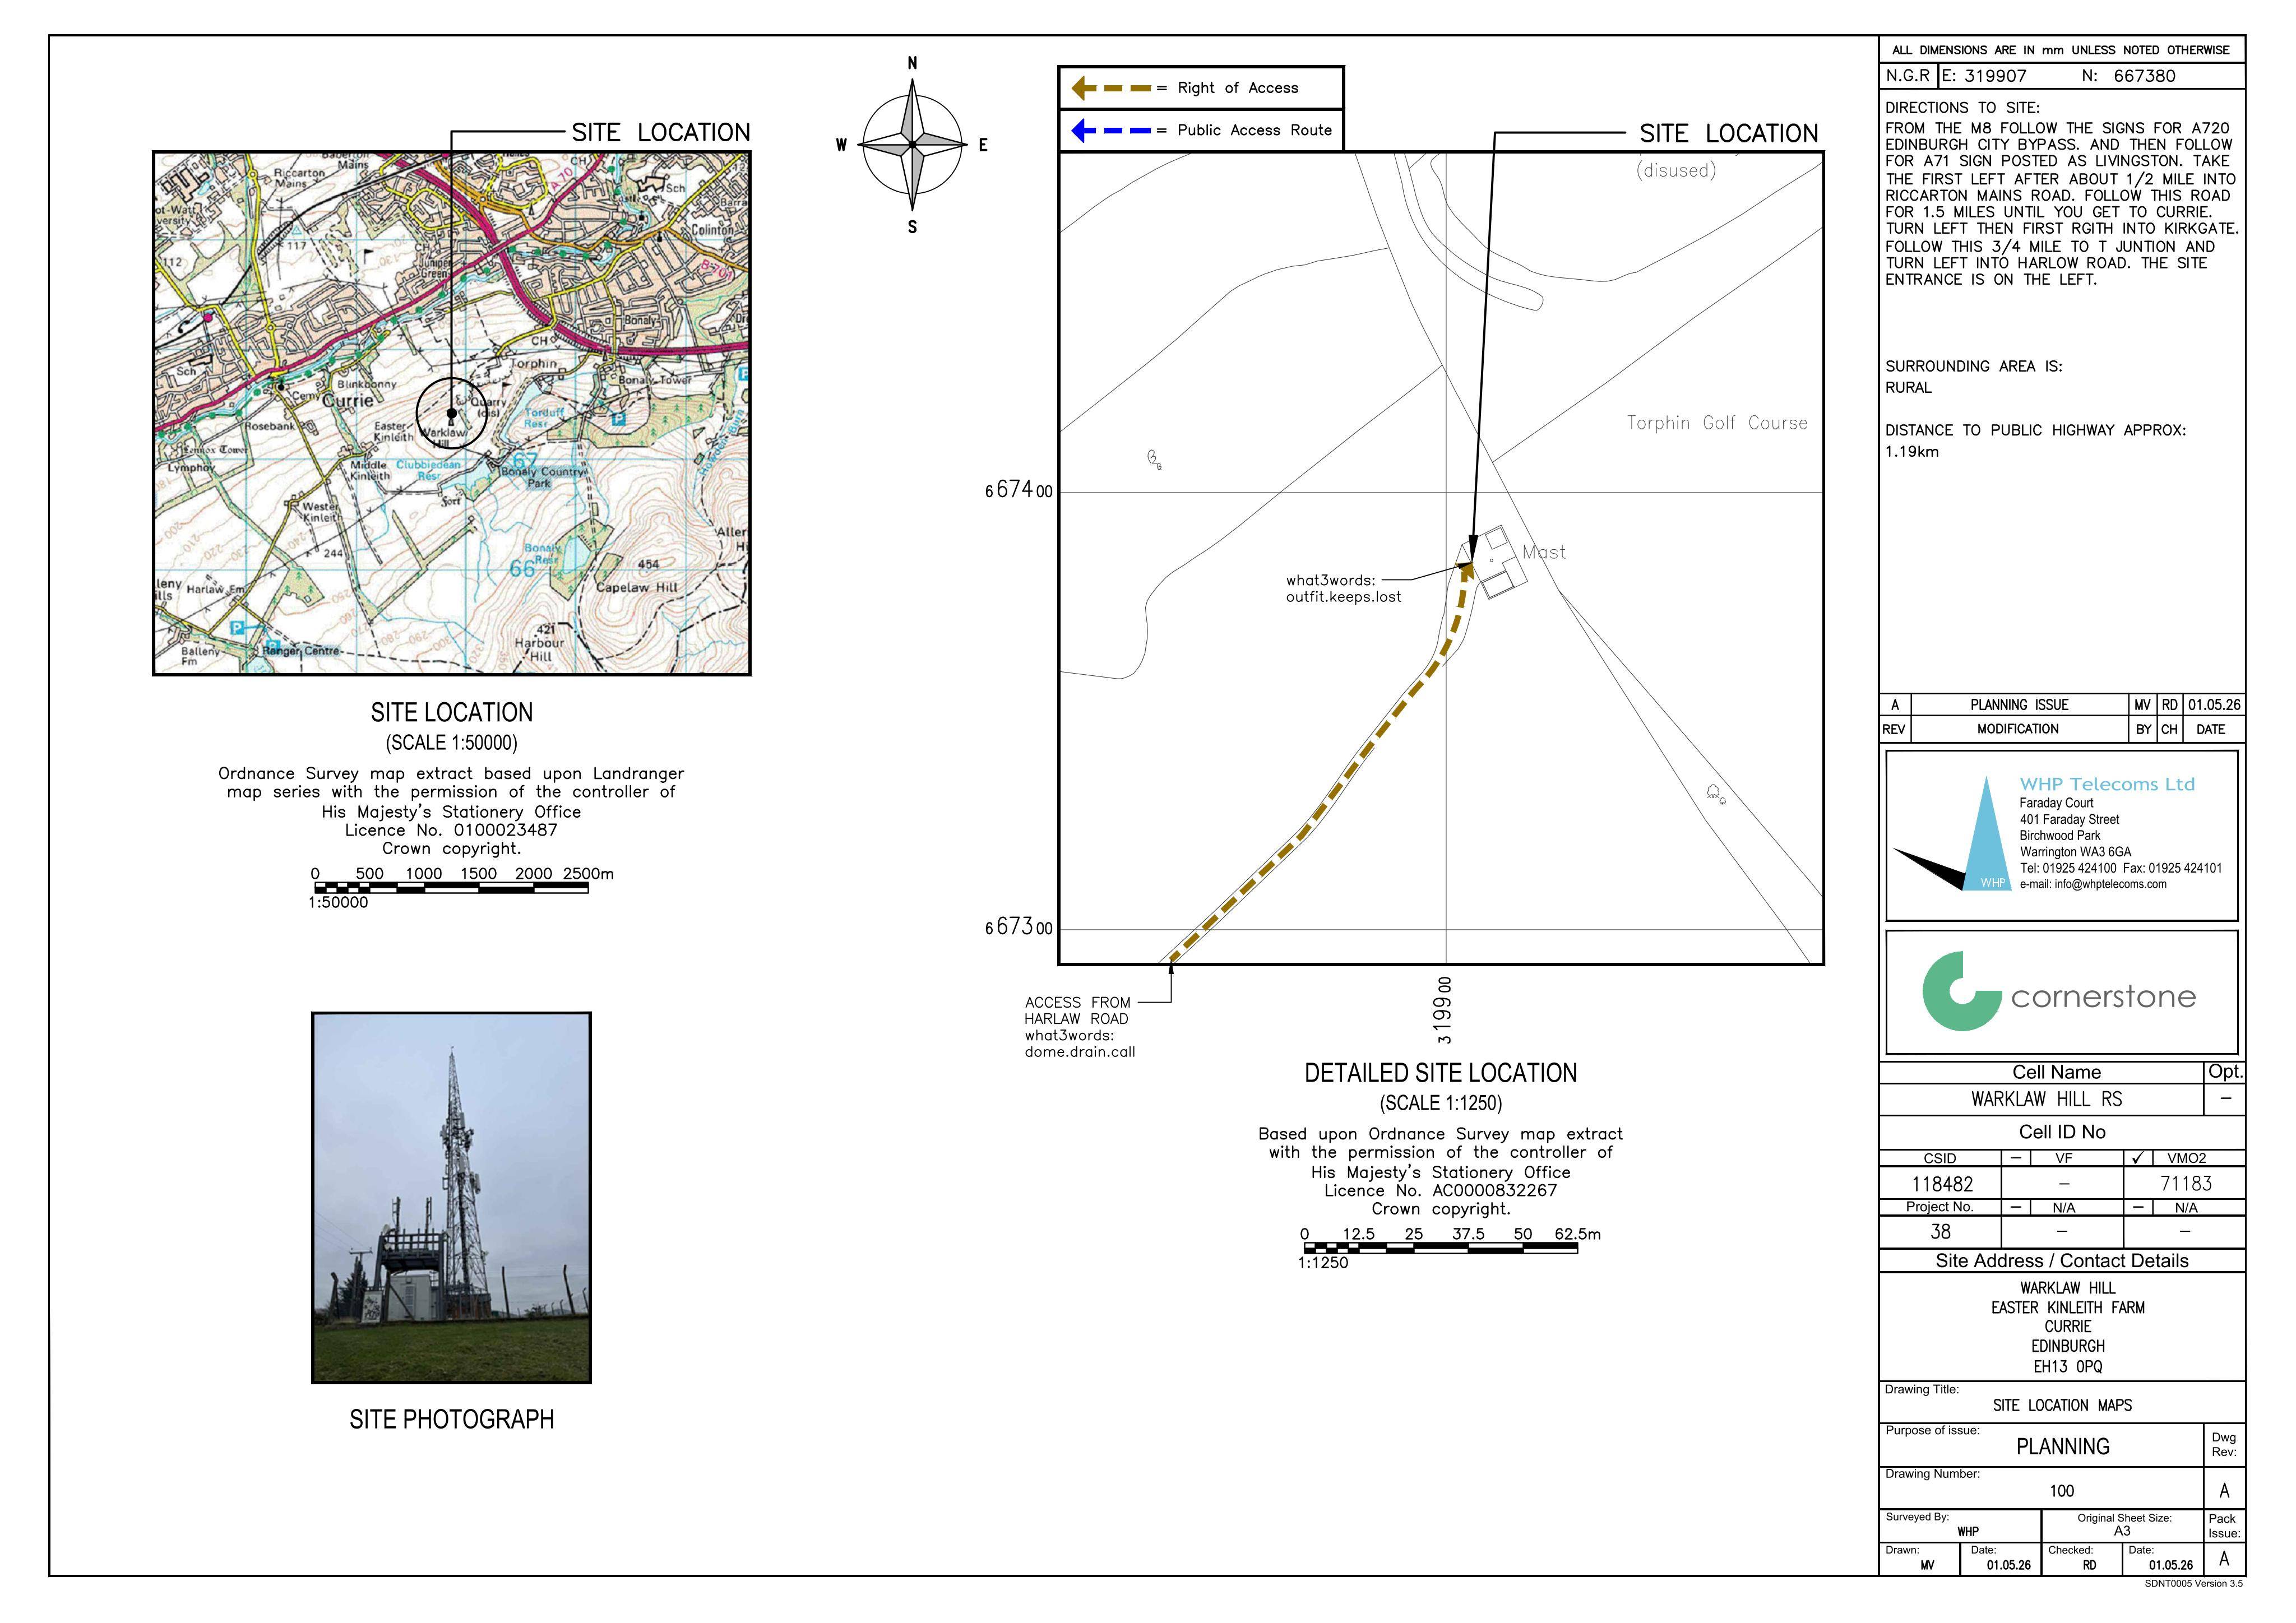Click the 'WHP Telecoms Ltd' company name
This screenshot has height=1623, width=2296.
(x=2107, y=784)
